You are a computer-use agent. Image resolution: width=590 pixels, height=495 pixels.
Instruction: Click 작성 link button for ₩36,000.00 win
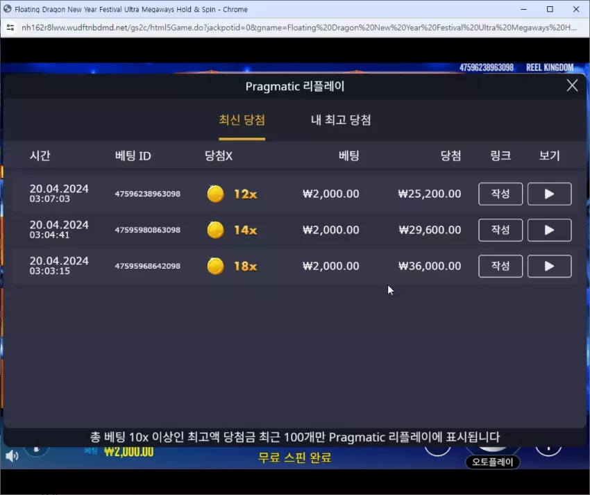click(x=500, y=266)
